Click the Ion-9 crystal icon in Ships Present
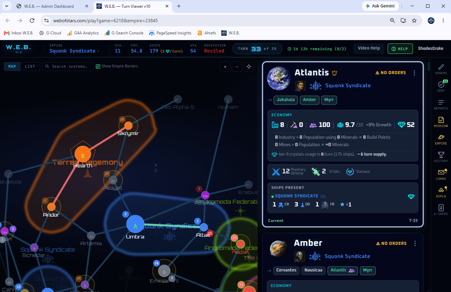 point(411,196)
